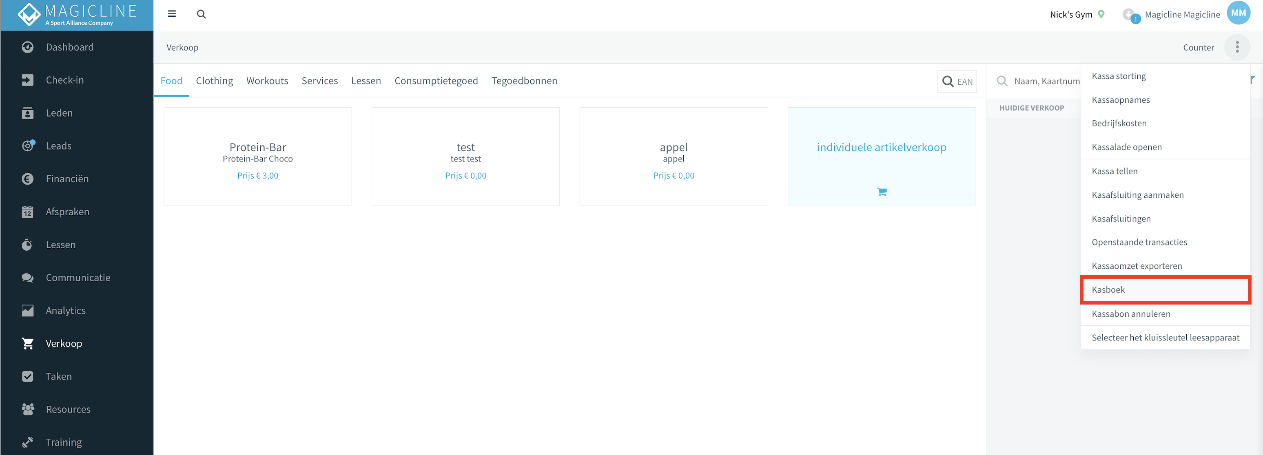
Task: Open the MM user avatar
Action: [x=1238, y=13]
